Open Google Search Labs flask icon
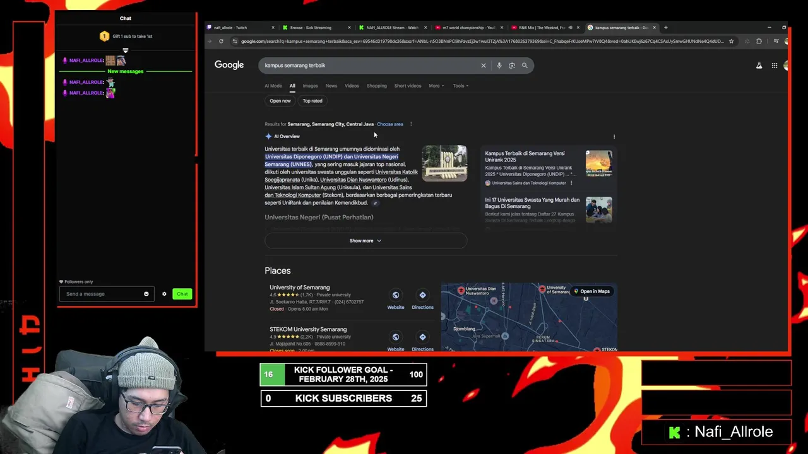 pyautogui.click(x=759, y=66)
